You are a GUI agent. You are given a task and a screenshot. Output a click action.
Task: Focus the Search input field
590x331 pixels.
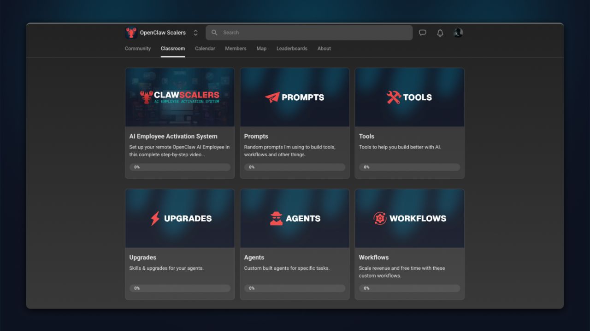(313, 33)
